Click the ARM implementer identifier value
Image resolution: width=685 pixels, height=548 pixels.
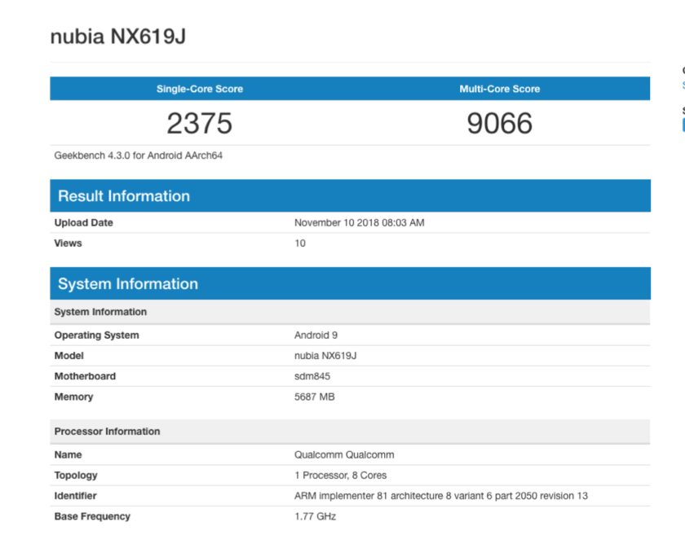pyautogui.click(x=440, y=496)
